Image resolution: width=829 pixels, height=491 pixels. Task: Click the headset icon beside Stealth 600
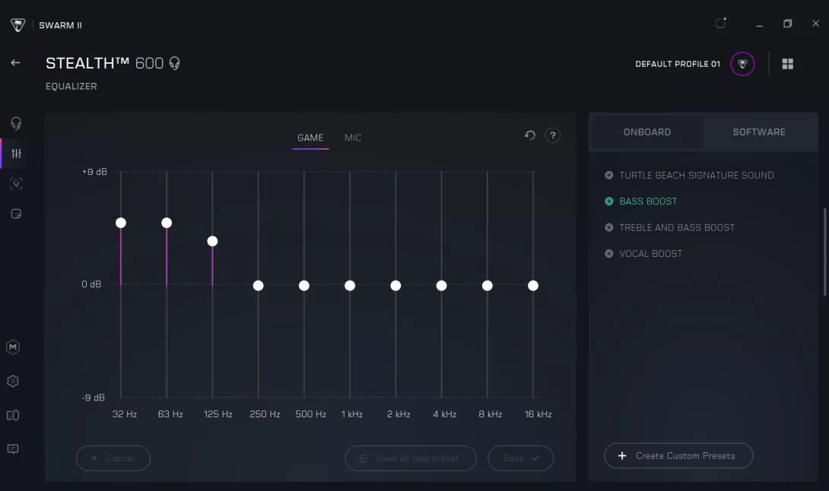(x=174, y=63)
